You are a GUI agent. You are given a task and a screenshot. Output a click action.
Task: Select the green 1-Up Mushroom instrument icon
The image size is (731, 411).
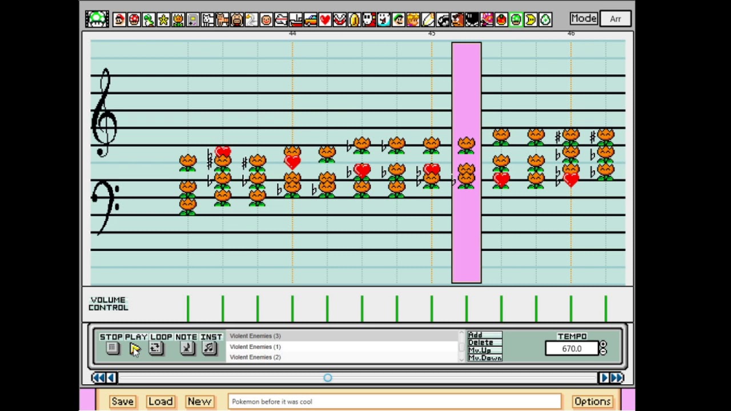coord(516,19)
